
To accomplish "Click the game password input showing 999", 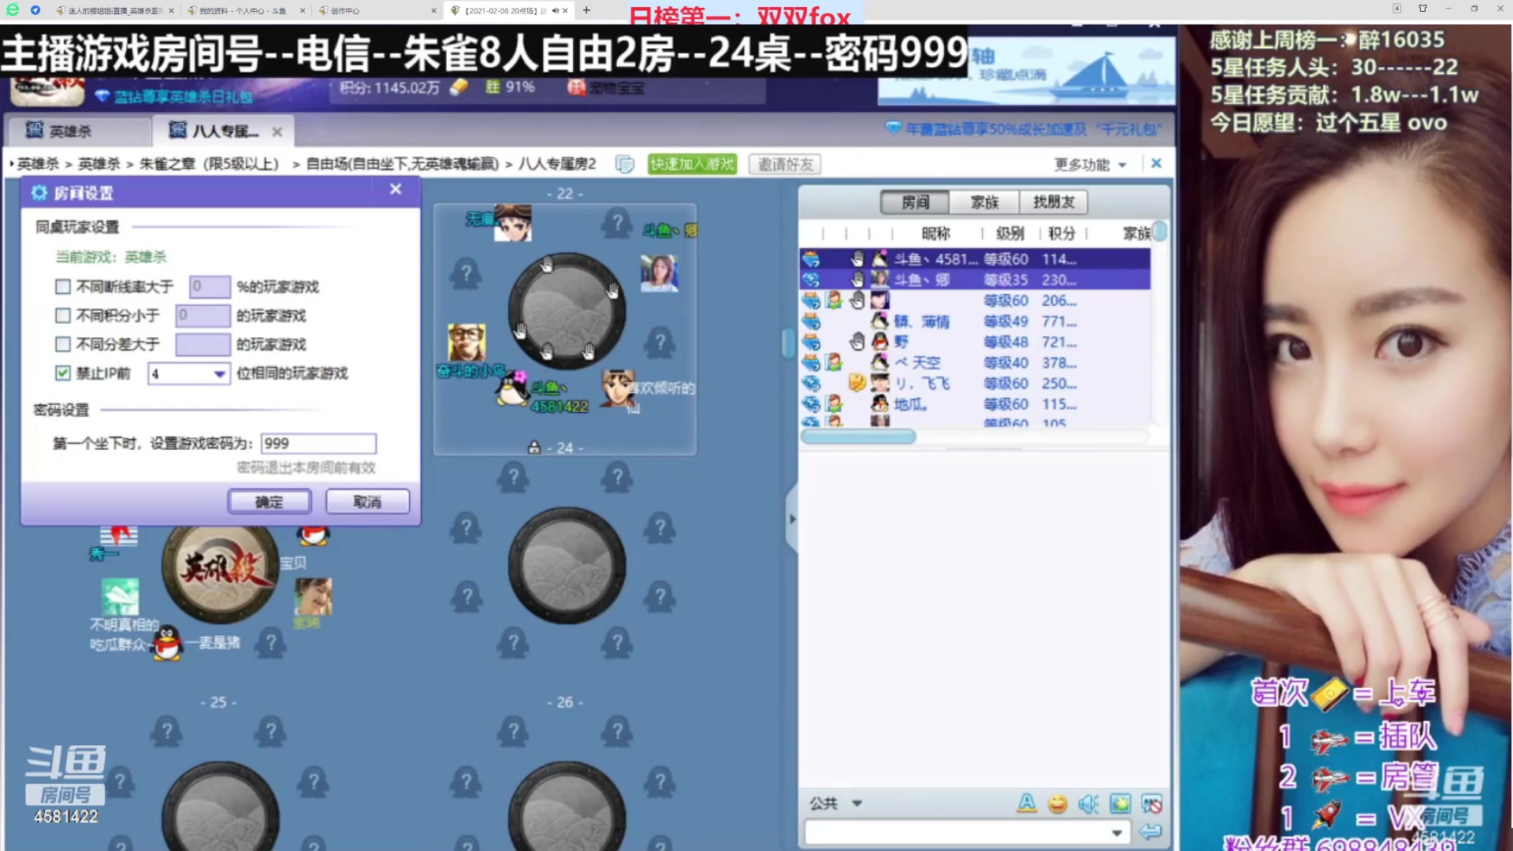I will (x=318, y=443).
